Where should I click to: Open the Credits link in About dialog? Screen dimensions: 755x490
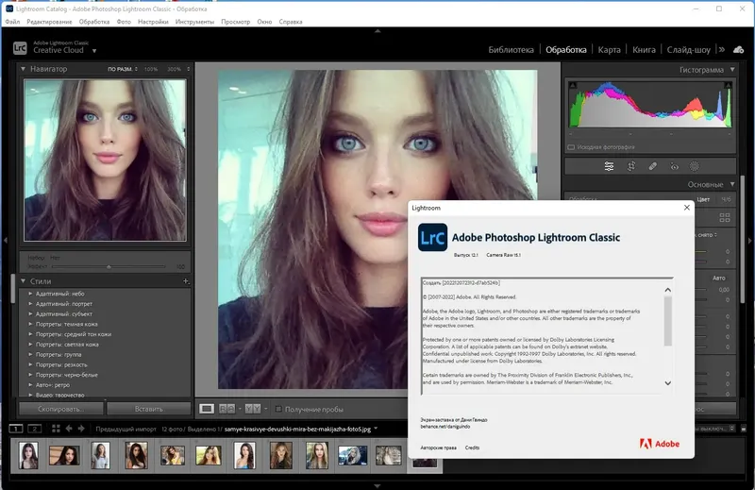(472, 448)
